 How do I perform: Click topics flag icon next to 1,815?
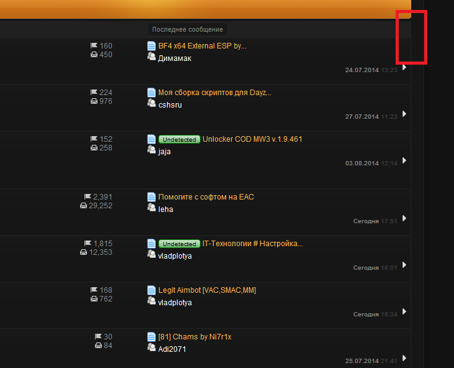click(x=88, y=243)
